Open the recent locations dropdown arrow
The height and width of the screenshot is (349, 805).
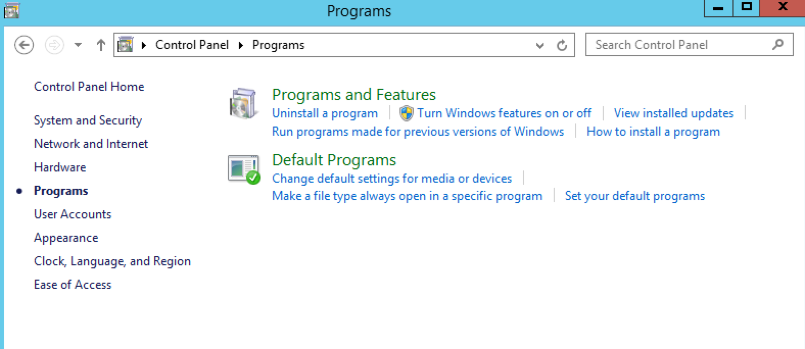(x=78, y=45)
